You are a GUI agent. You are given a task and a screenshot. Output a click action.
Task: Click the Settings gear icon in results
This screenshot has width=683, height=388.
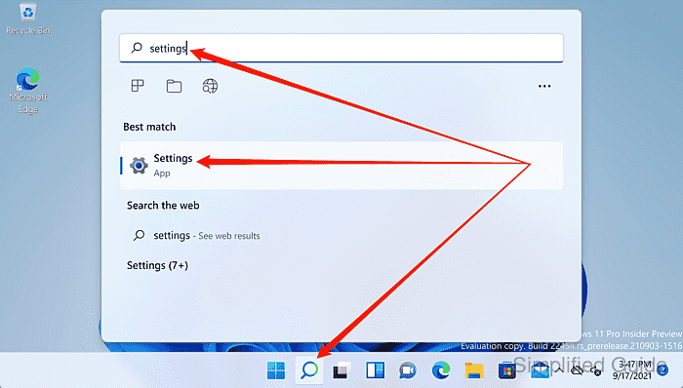139,166
